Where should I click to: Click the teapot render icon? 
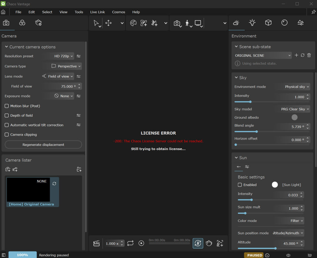pyautogui.click(x=209, y=243)
